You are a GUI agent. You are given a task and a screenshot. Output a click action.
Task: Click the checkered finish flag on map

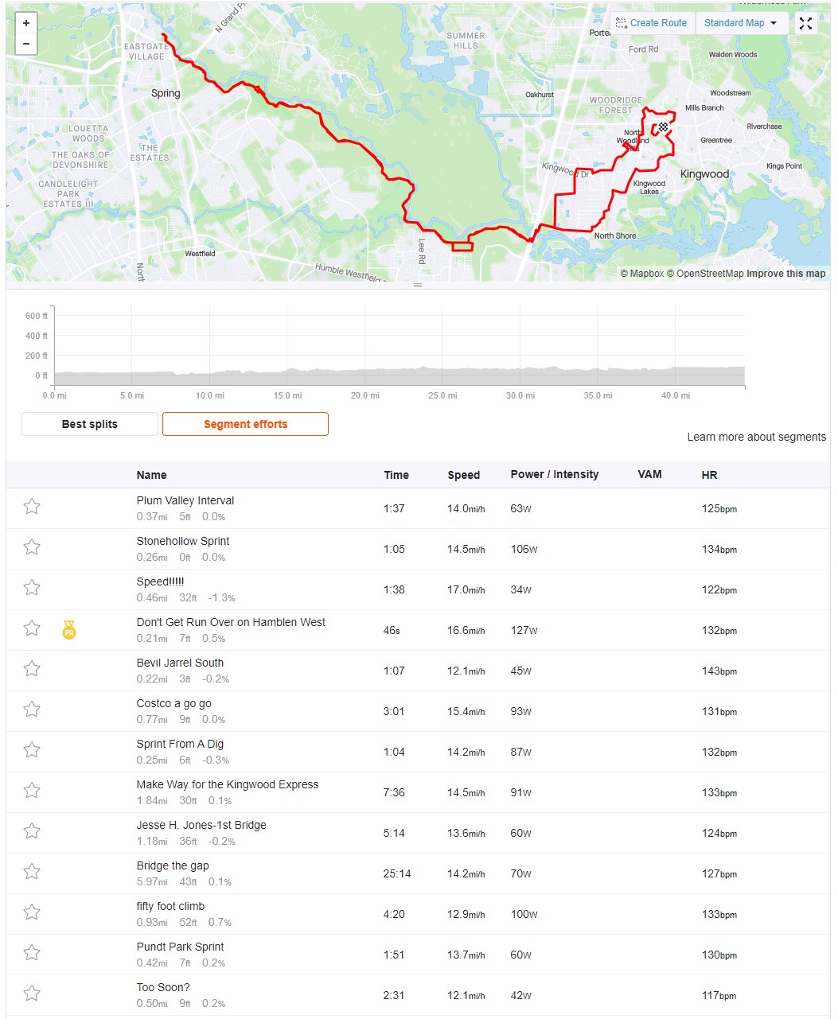click(663, 126)
